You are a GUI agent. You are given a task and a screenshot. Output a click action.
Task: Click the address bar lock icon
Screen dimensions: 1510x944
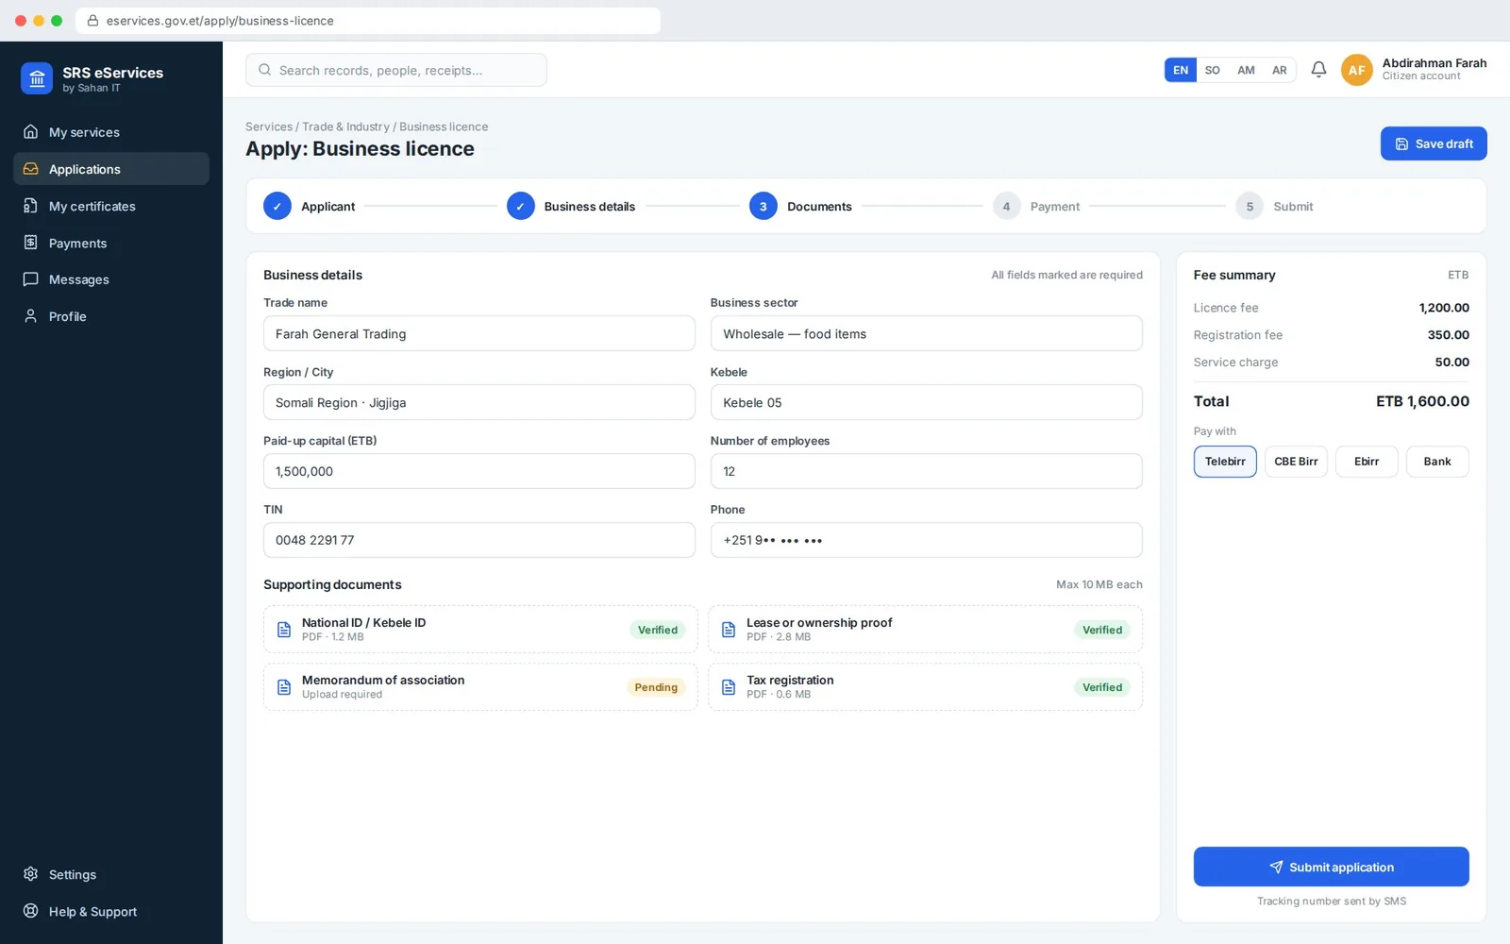click(92, 21)
